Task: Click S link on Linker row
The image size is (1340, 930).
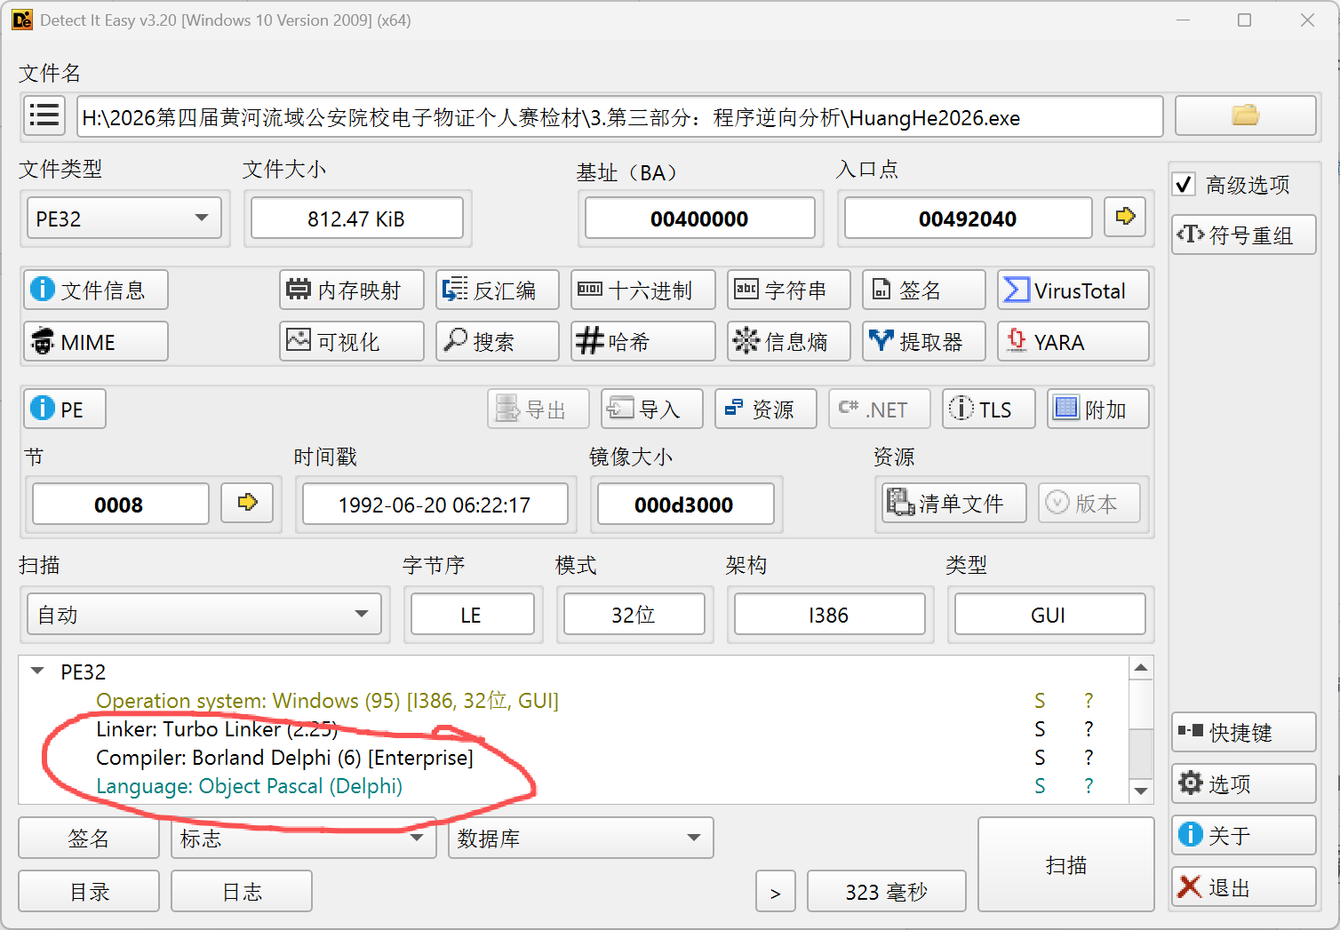Action: coord(1040,729)
